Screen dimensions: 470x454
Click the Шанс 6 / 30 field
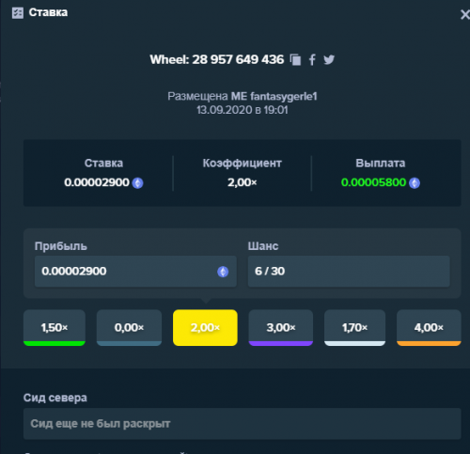click(x=349, y=272)
